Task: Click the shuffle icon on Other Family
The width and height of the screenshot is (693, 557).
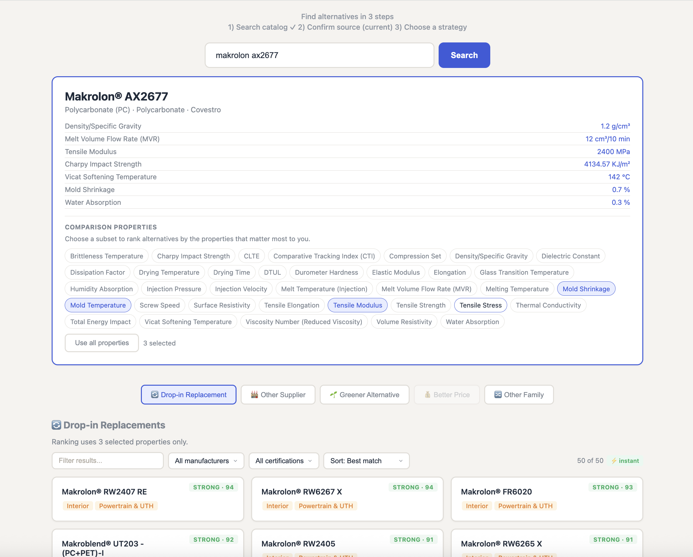Action: [x=498, y=395]
